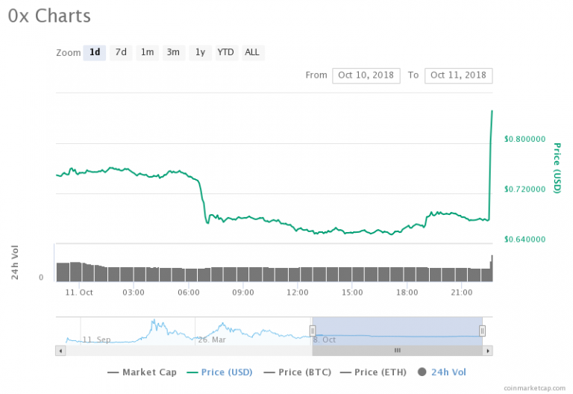Click the $0.720000 price axis label
The width and height of the screenshot is (573, 394).
[x=525, y=190]
